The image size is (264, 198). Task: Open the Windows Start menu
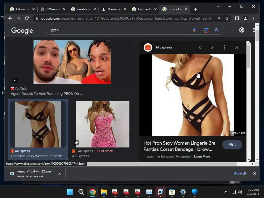(x=70, y=192)
